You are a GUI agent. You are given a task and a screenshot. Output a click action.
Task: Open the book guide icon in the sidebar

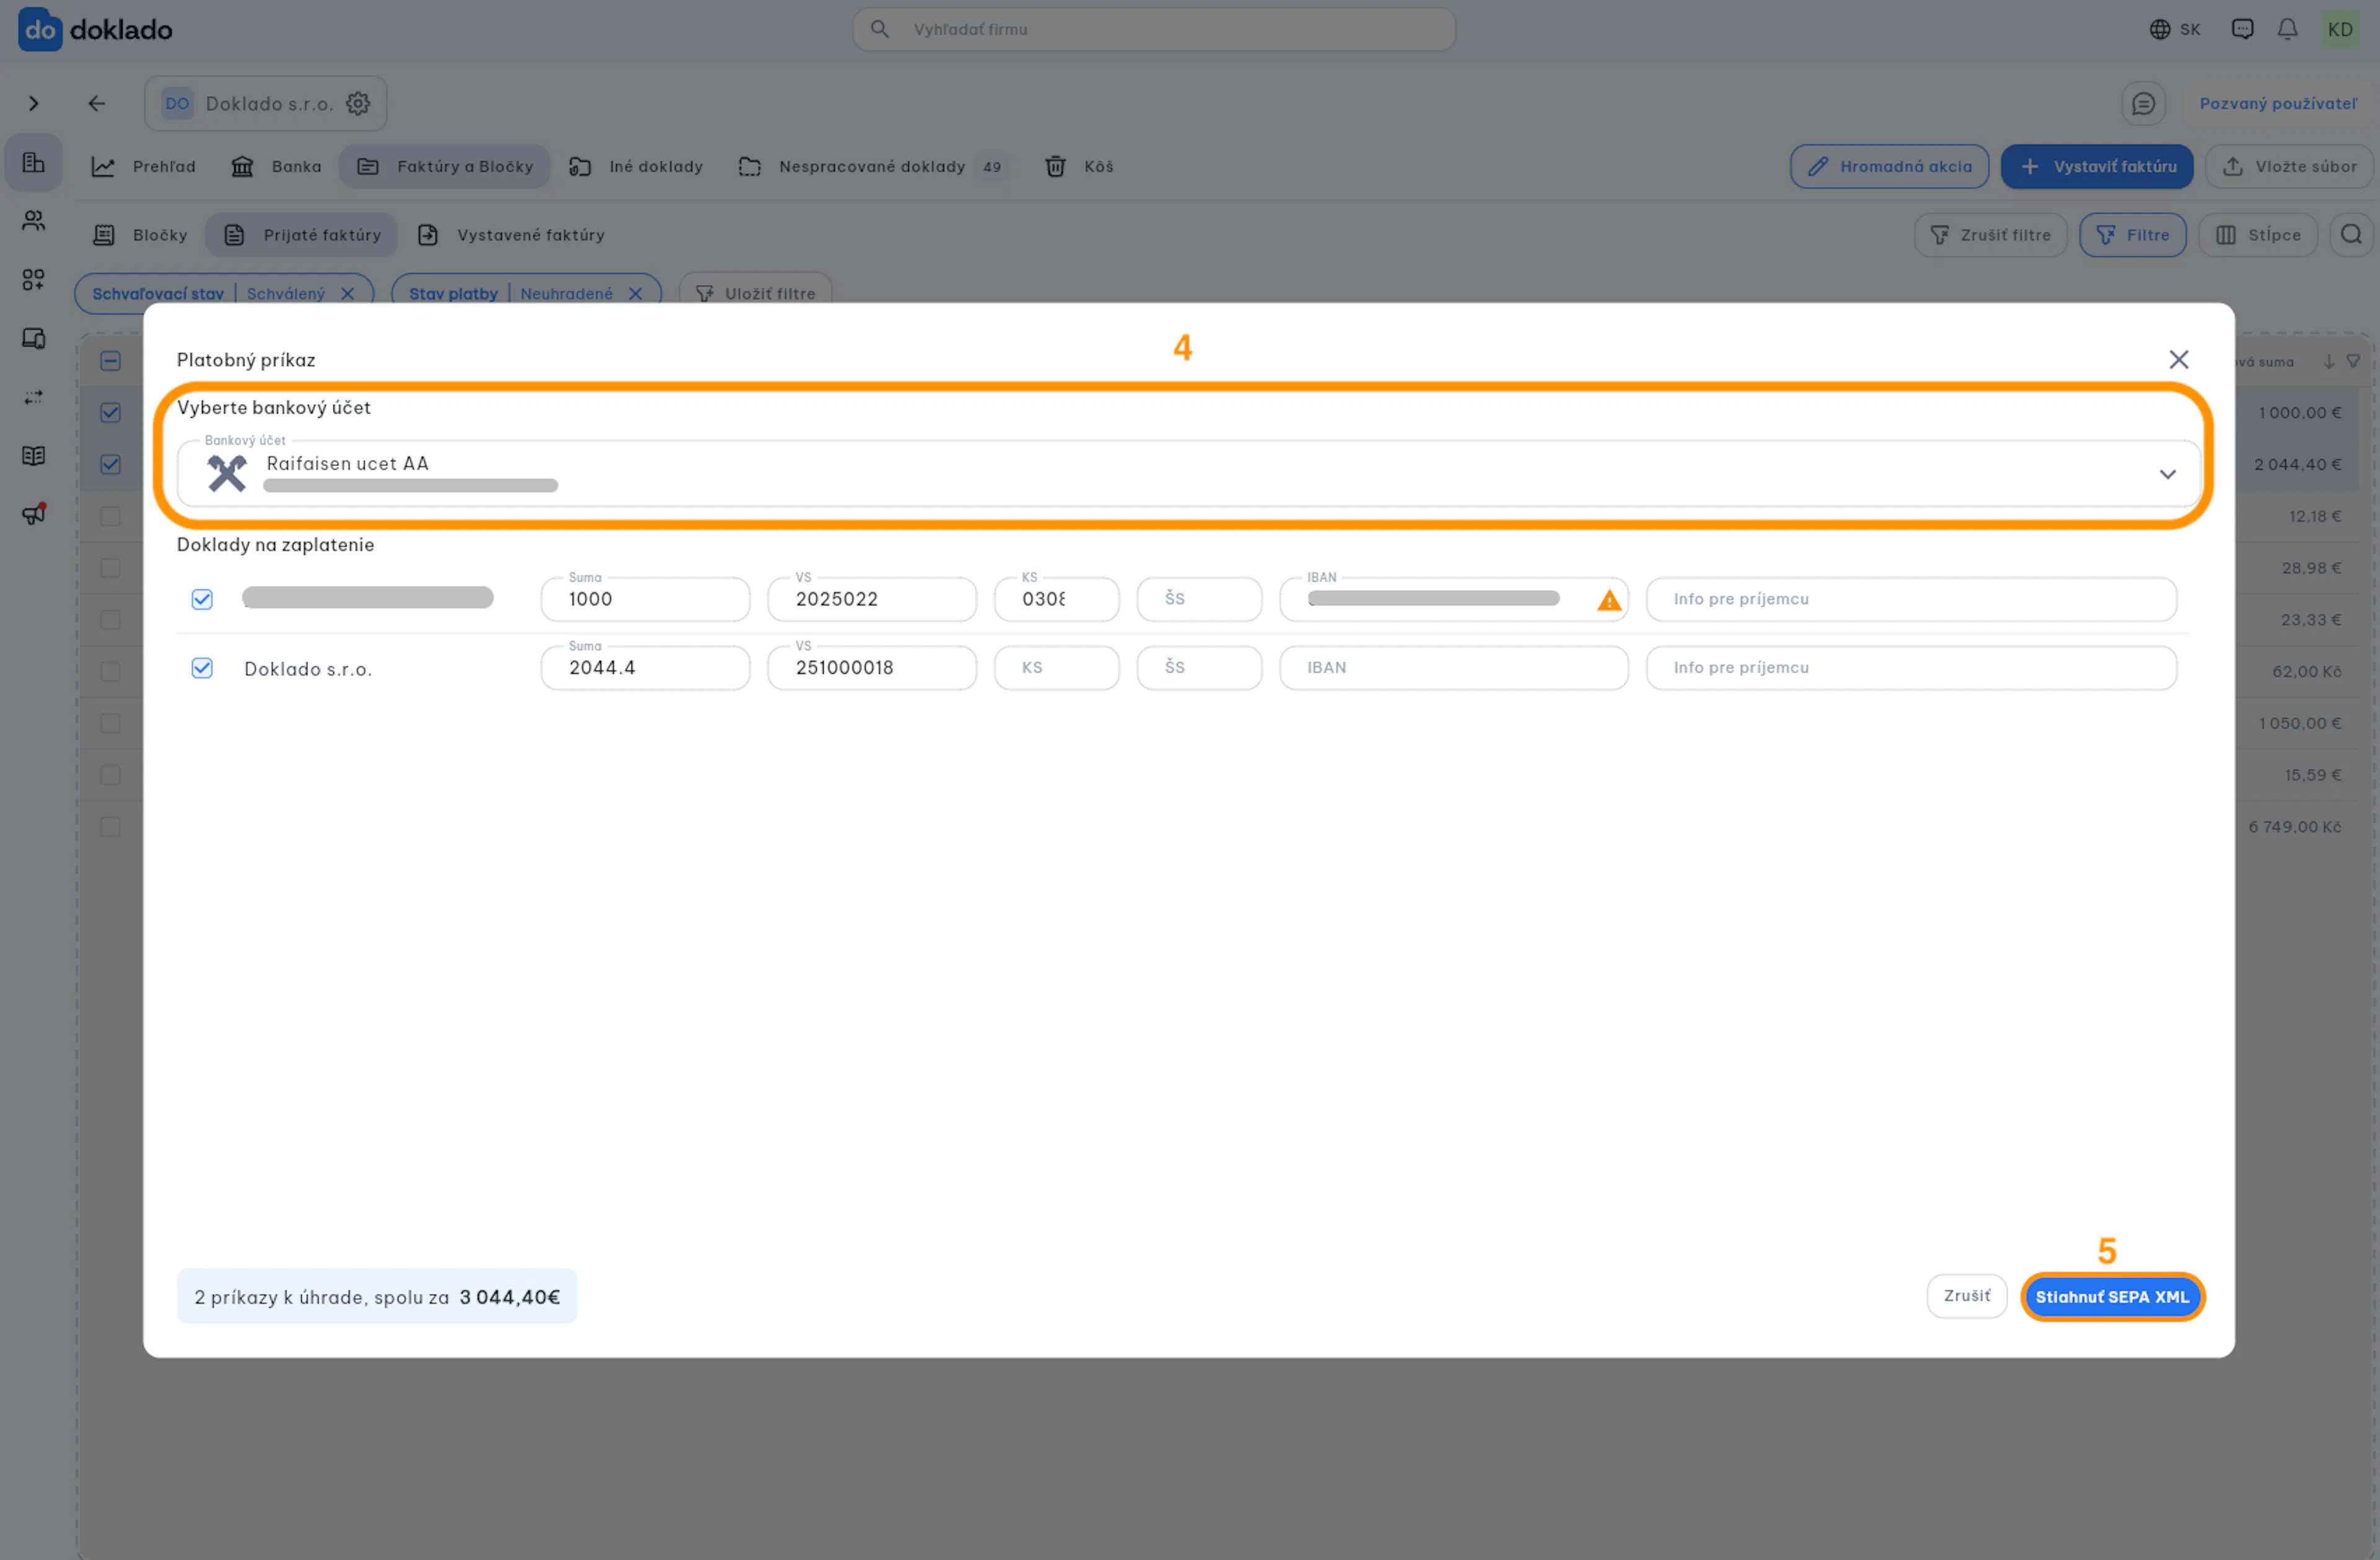(33, 456)
